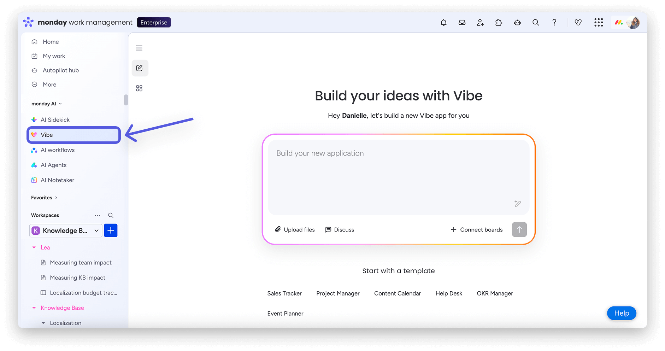Choose the Sales Tracker template
Image resolution: width=665 pixels, height=351 pixels.
coord(284,293)
